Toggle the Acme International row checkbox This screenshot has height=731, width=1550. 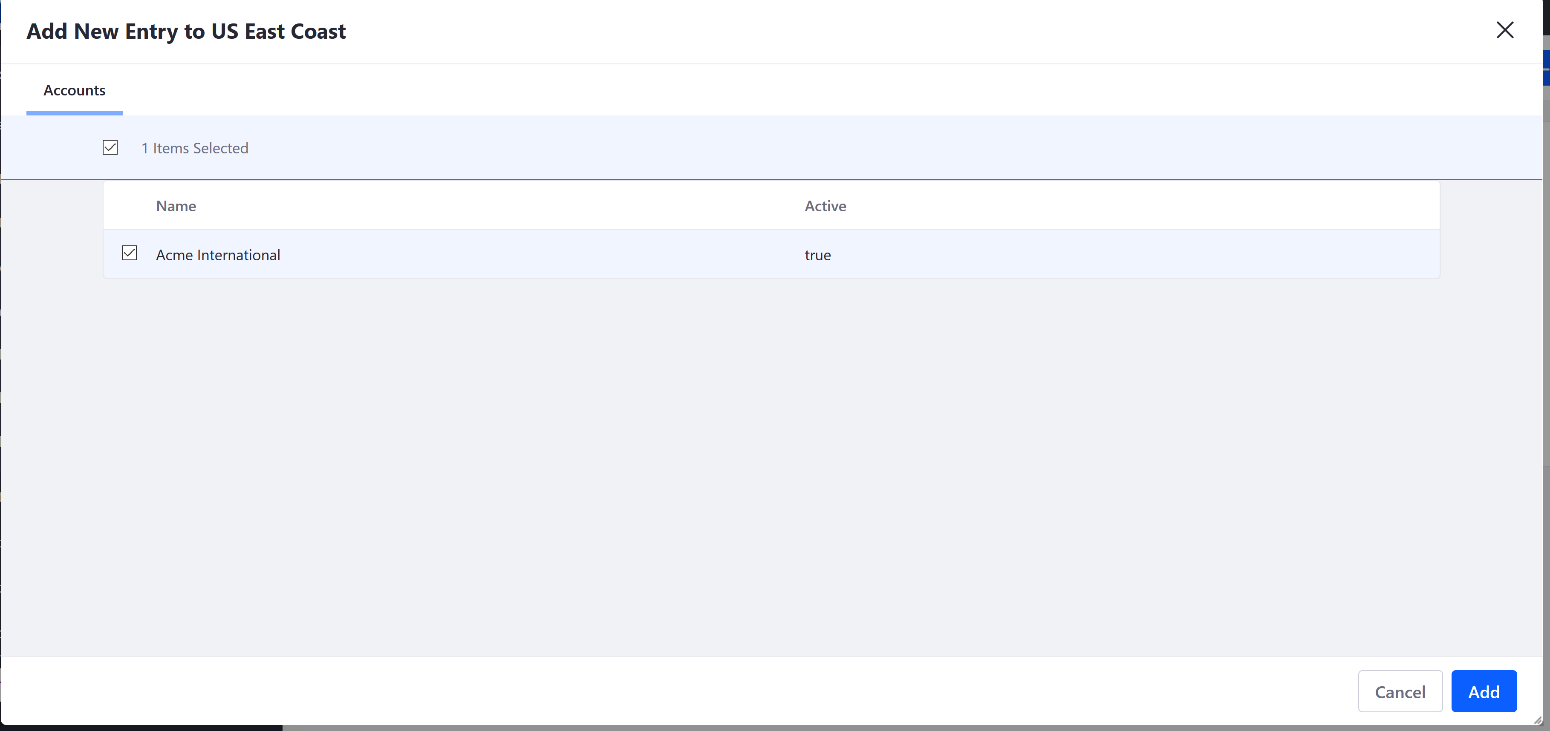130,254
